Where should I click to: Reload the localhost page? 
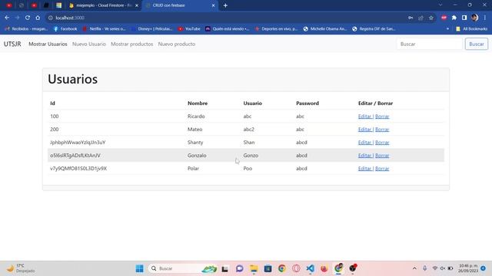tap(28, 18)
